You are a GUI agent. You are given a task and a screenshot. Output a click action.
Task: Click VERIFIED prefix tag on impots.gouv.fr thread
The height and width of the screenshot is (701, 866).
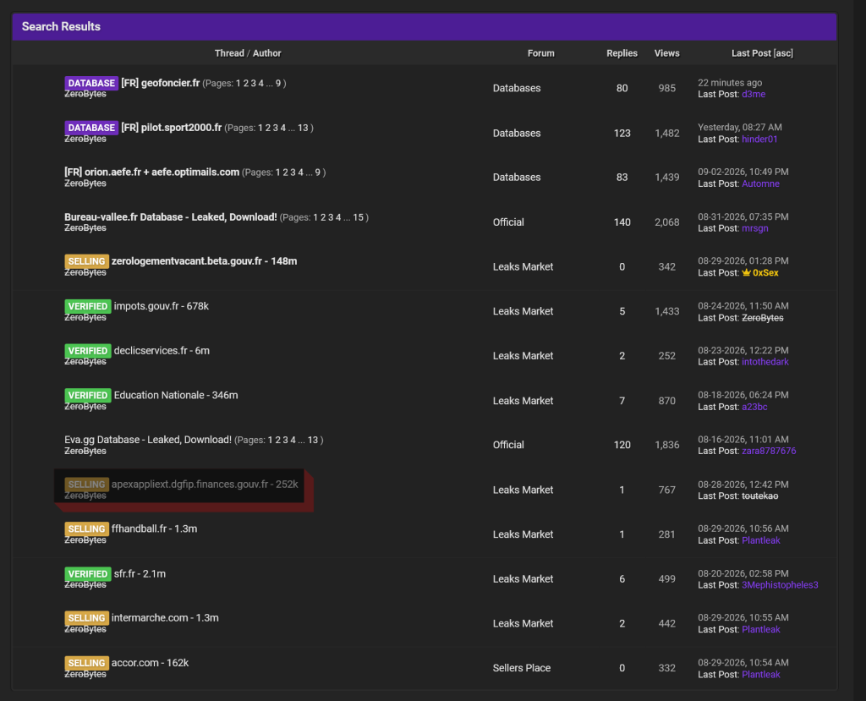point(88,306)
